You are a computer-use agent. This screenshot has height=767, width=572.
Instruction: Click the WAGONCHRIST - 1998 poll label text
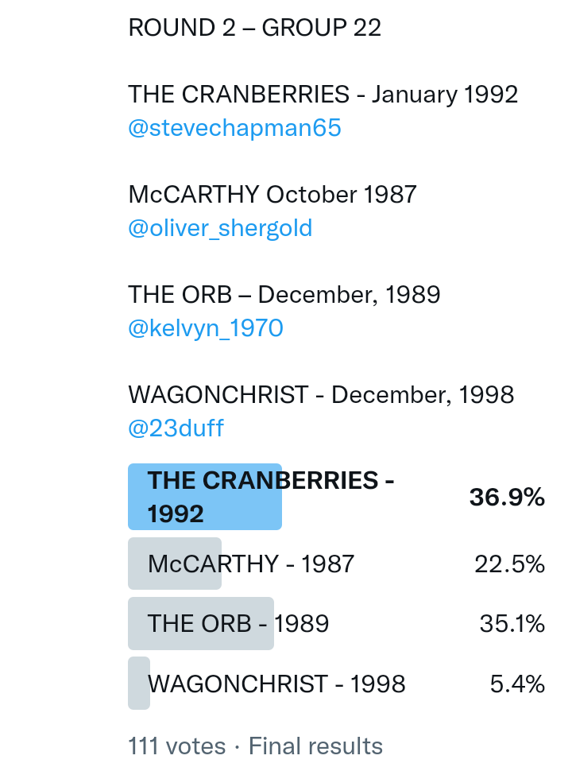276,684
